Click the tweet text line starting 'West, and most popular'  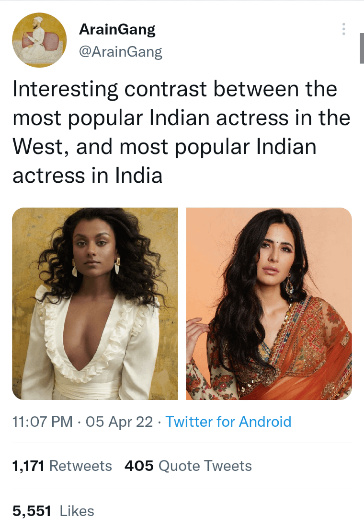pyautogui.click(x=164, y=147)
